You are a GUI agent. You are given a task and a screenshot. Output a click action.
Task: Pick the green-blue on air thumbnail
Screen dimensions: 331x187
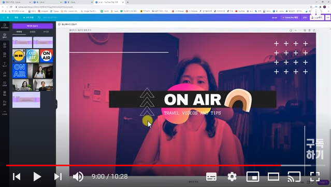pyautogui.click(x=33, y=56)
